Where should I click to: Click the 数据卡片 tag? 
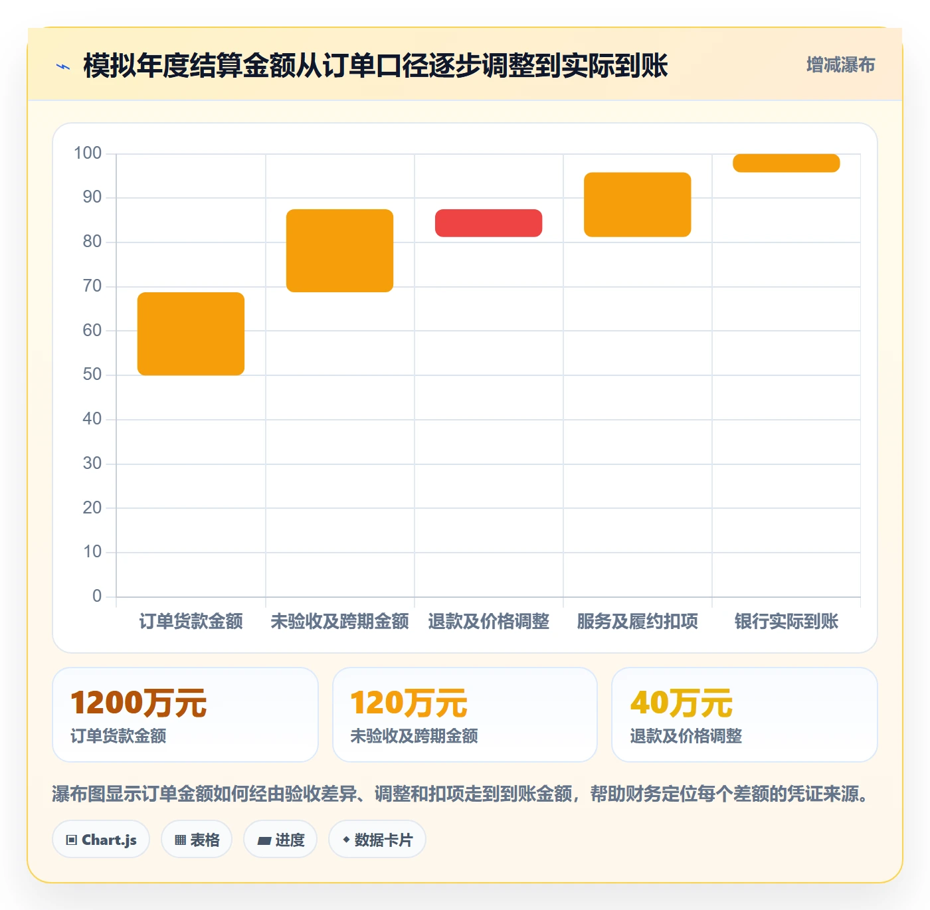click(x=377, y=840)
